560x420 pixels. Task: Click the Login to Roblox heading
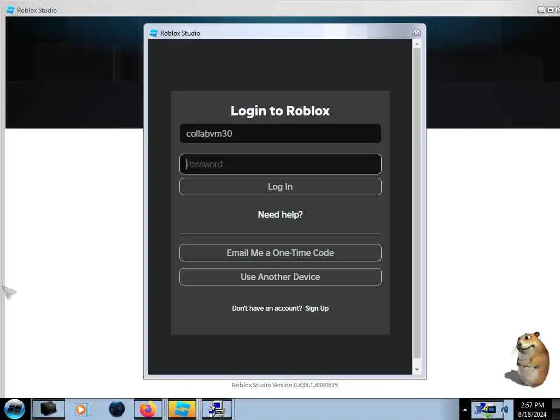coord(281,111)
